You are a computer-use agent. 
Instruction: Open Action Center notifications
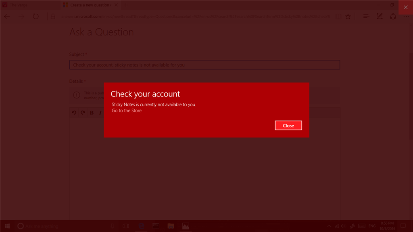[x=403, y=226]
